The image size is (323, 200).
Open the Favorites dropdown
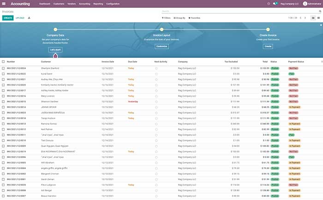[194, 18]
